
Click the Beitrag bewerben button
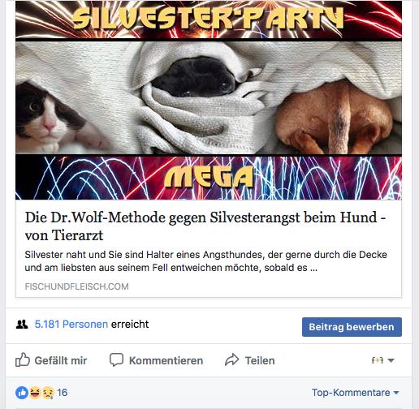point(352,327)
